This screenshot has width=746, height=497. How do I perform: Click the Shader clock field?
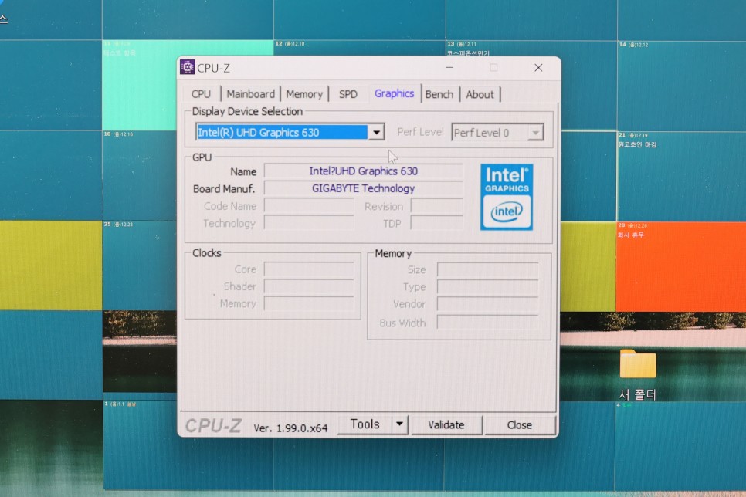click(309, 287)
